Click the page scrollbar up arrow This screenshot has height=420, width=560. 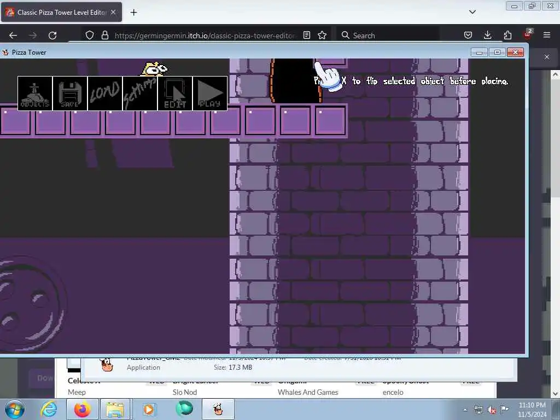[556, 74]
